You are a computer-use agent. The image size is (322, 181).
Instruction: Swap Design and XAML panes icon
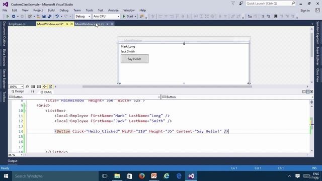coord(32,92)
